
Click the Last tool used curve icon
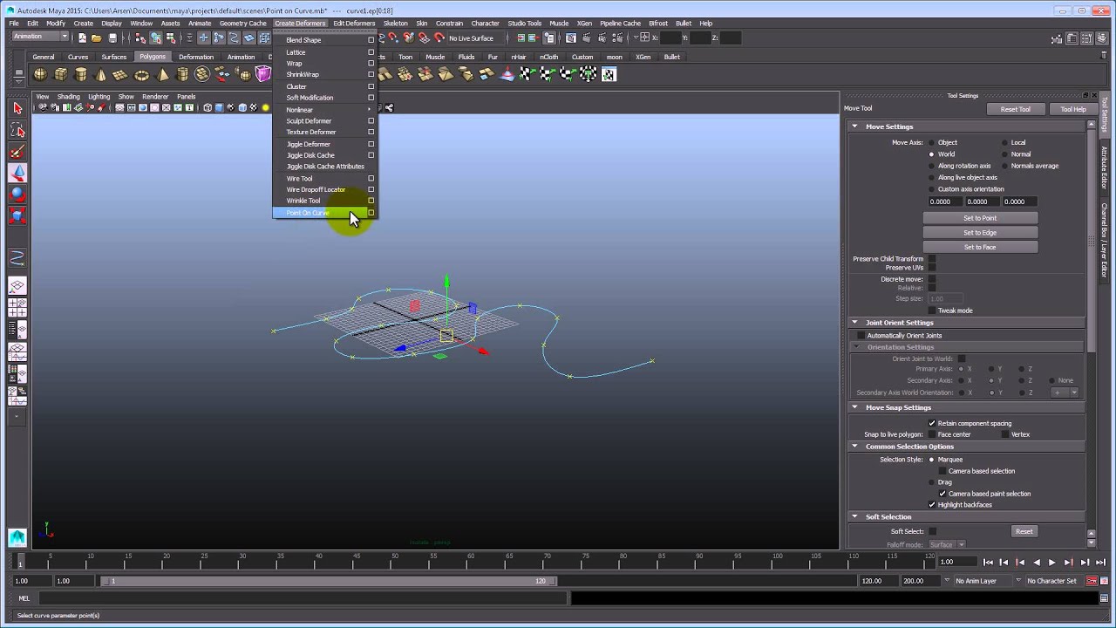(17, 258)
